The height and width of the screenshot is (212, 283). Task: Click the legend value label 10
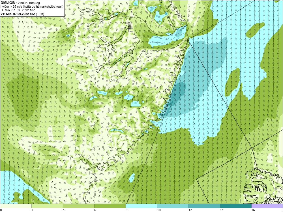point(159,210)
